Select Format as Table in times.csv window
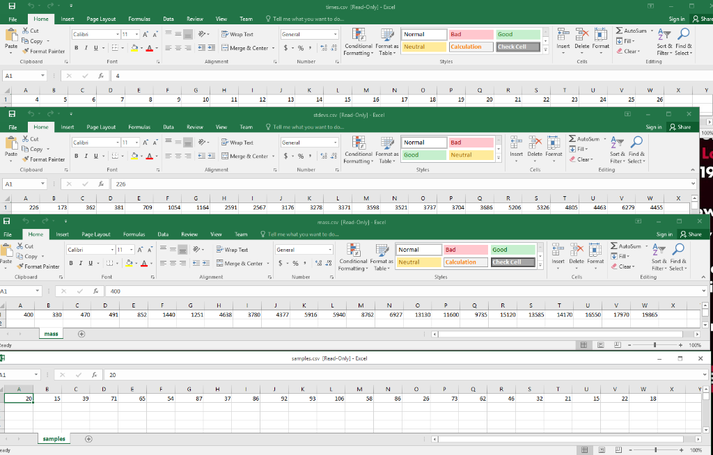 pos(387,42)
